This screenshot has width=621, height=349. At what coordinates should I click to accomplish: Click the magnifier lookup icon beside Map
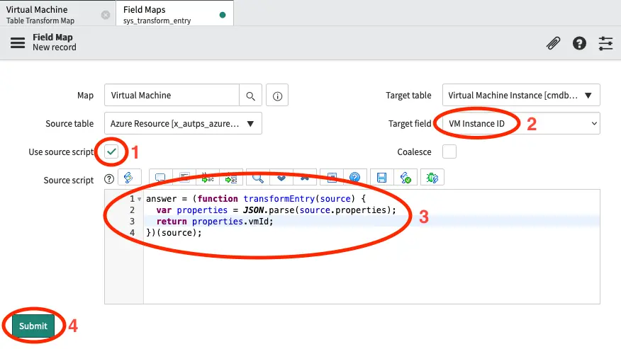coord(250,96)
